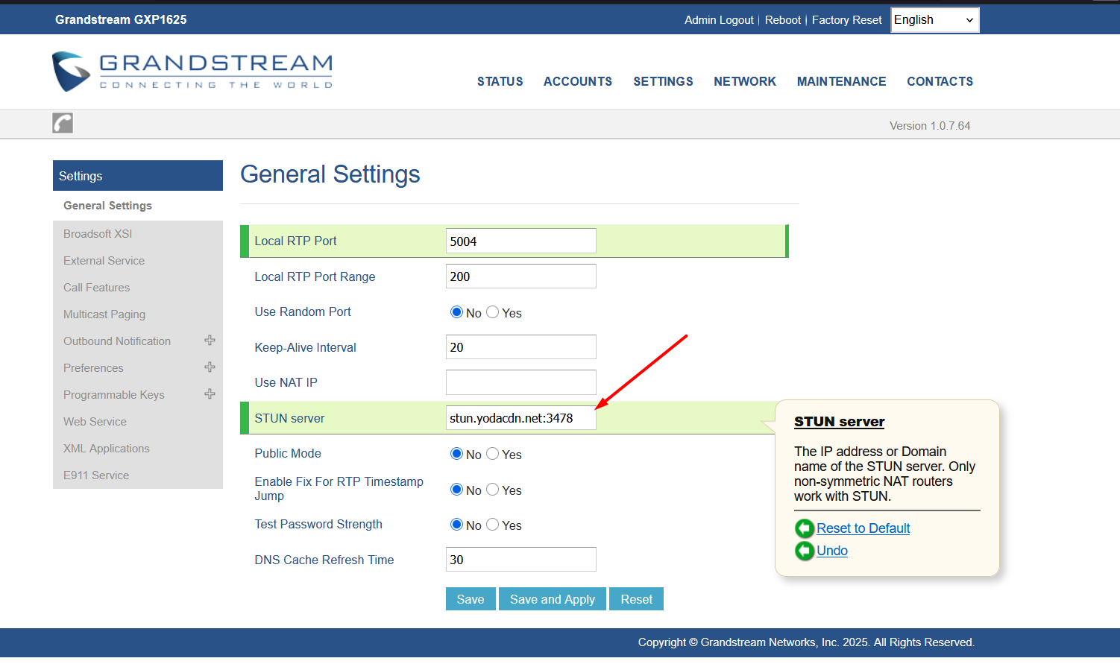The image size is (1120, 664).
Task: Select No for Use Random Port
Action: coord(456,312)
